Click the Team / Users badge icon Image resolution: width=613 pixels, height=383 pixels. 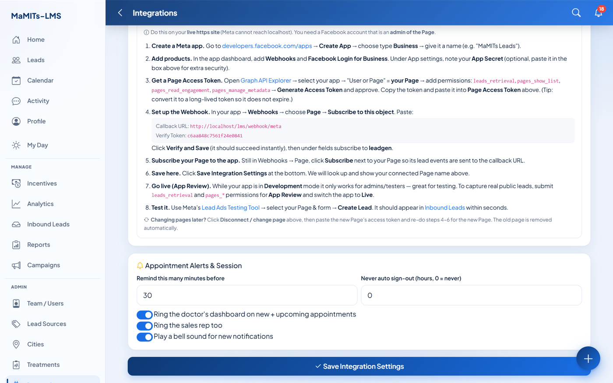16,303
